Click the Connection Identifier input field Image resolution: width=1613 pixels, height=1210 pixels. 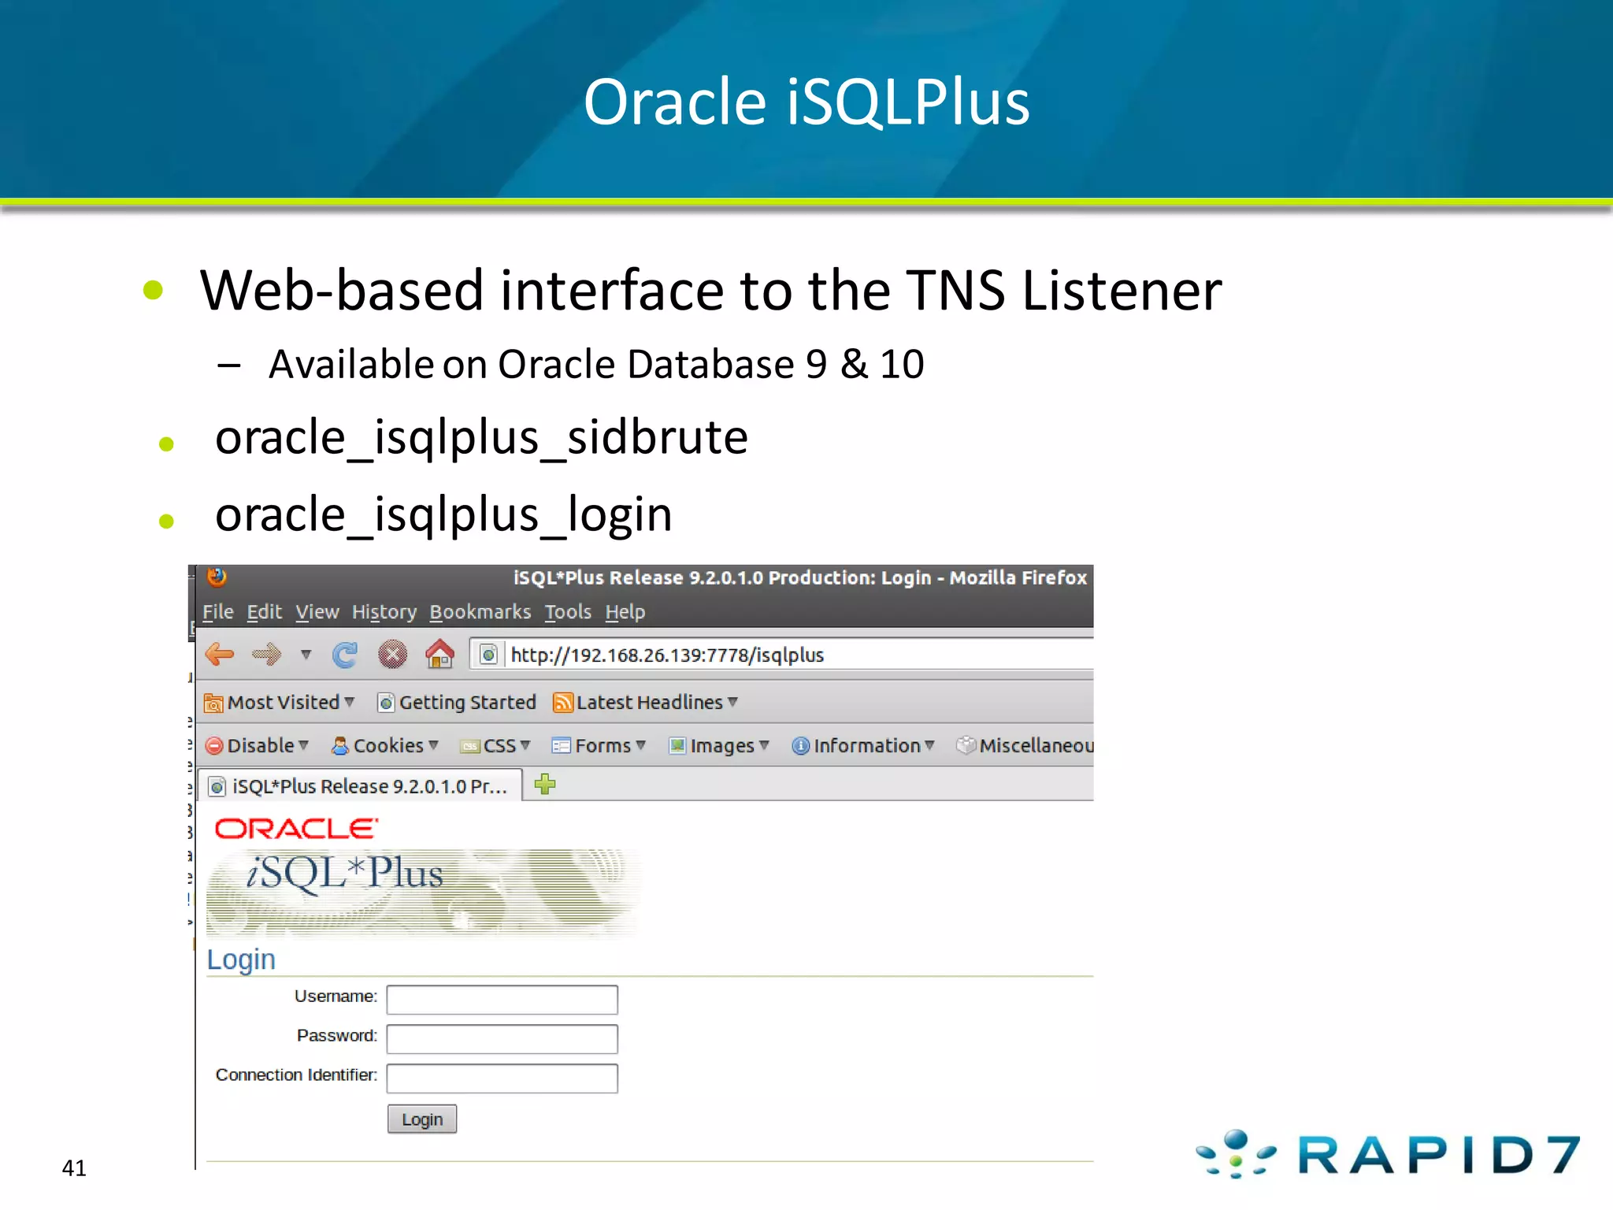click(502, 1078)
